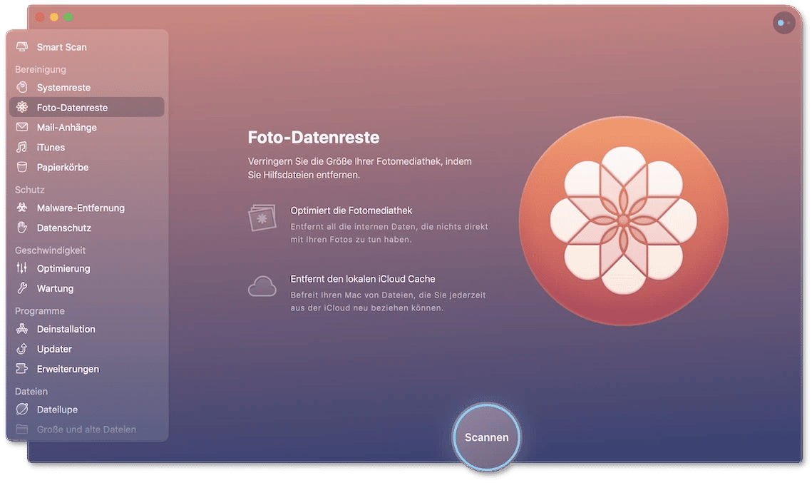Click the folder icon for Große und alte Dateien

click(x=22, y=429)
